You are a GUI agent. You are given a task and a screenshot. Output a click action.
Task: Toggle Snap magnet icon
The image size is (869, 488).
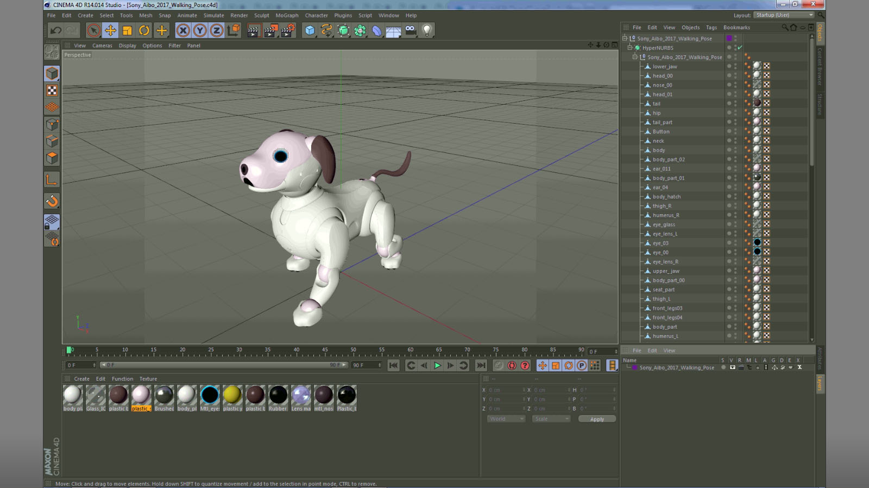[x=52, y=201]
